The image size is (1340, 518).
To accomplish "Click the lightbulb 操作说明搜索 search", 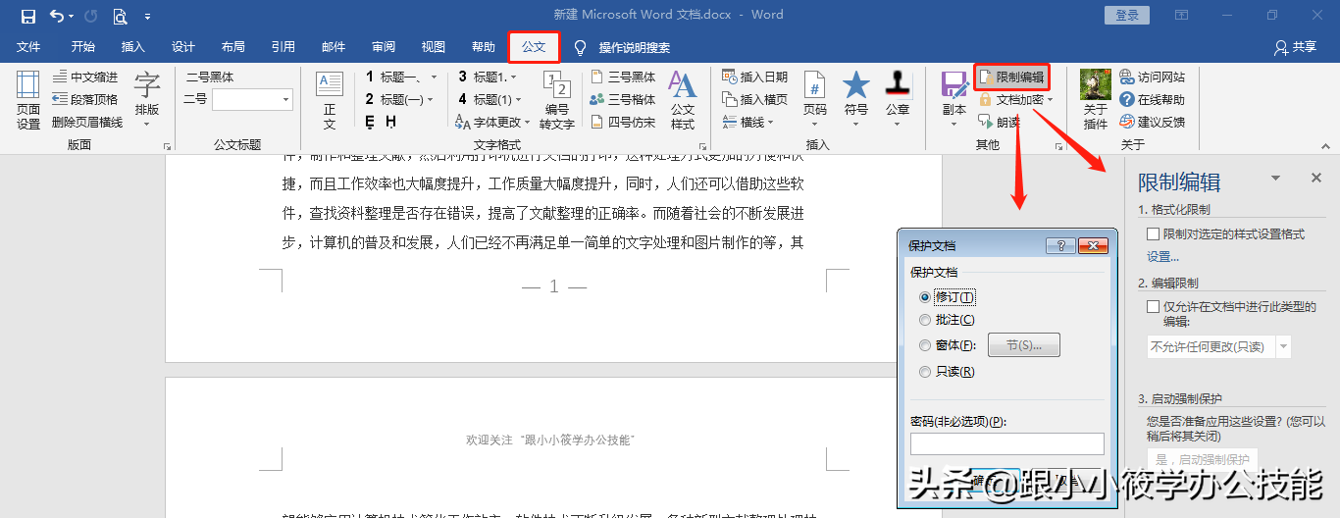I will [622, 47].
